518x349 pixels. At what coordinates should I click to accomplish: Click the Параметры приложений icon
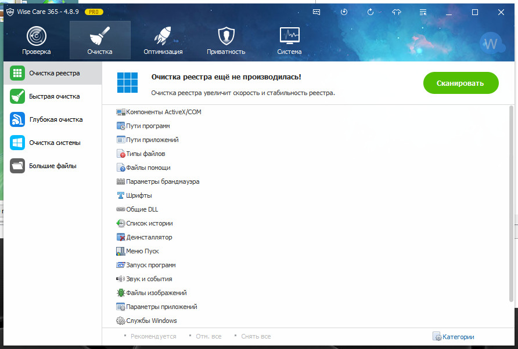tap(121, 307)
